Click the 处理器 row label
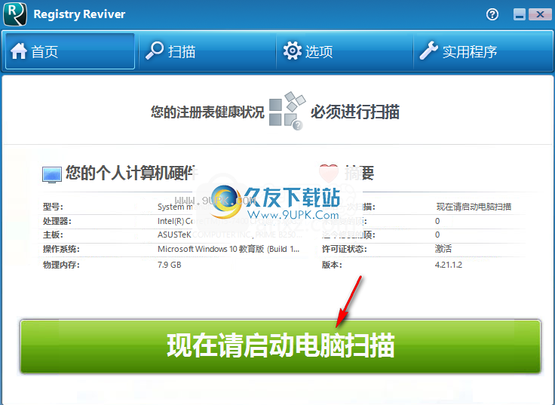This screenshot has height=405, width=555. pos(57,221)
